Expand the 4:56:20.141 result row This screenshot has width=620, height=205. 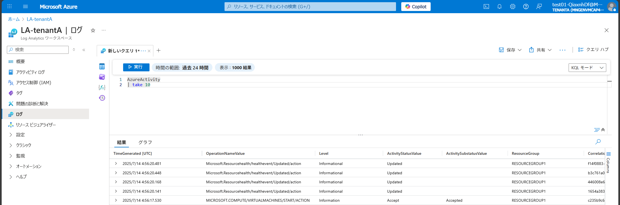click(116, 191)
